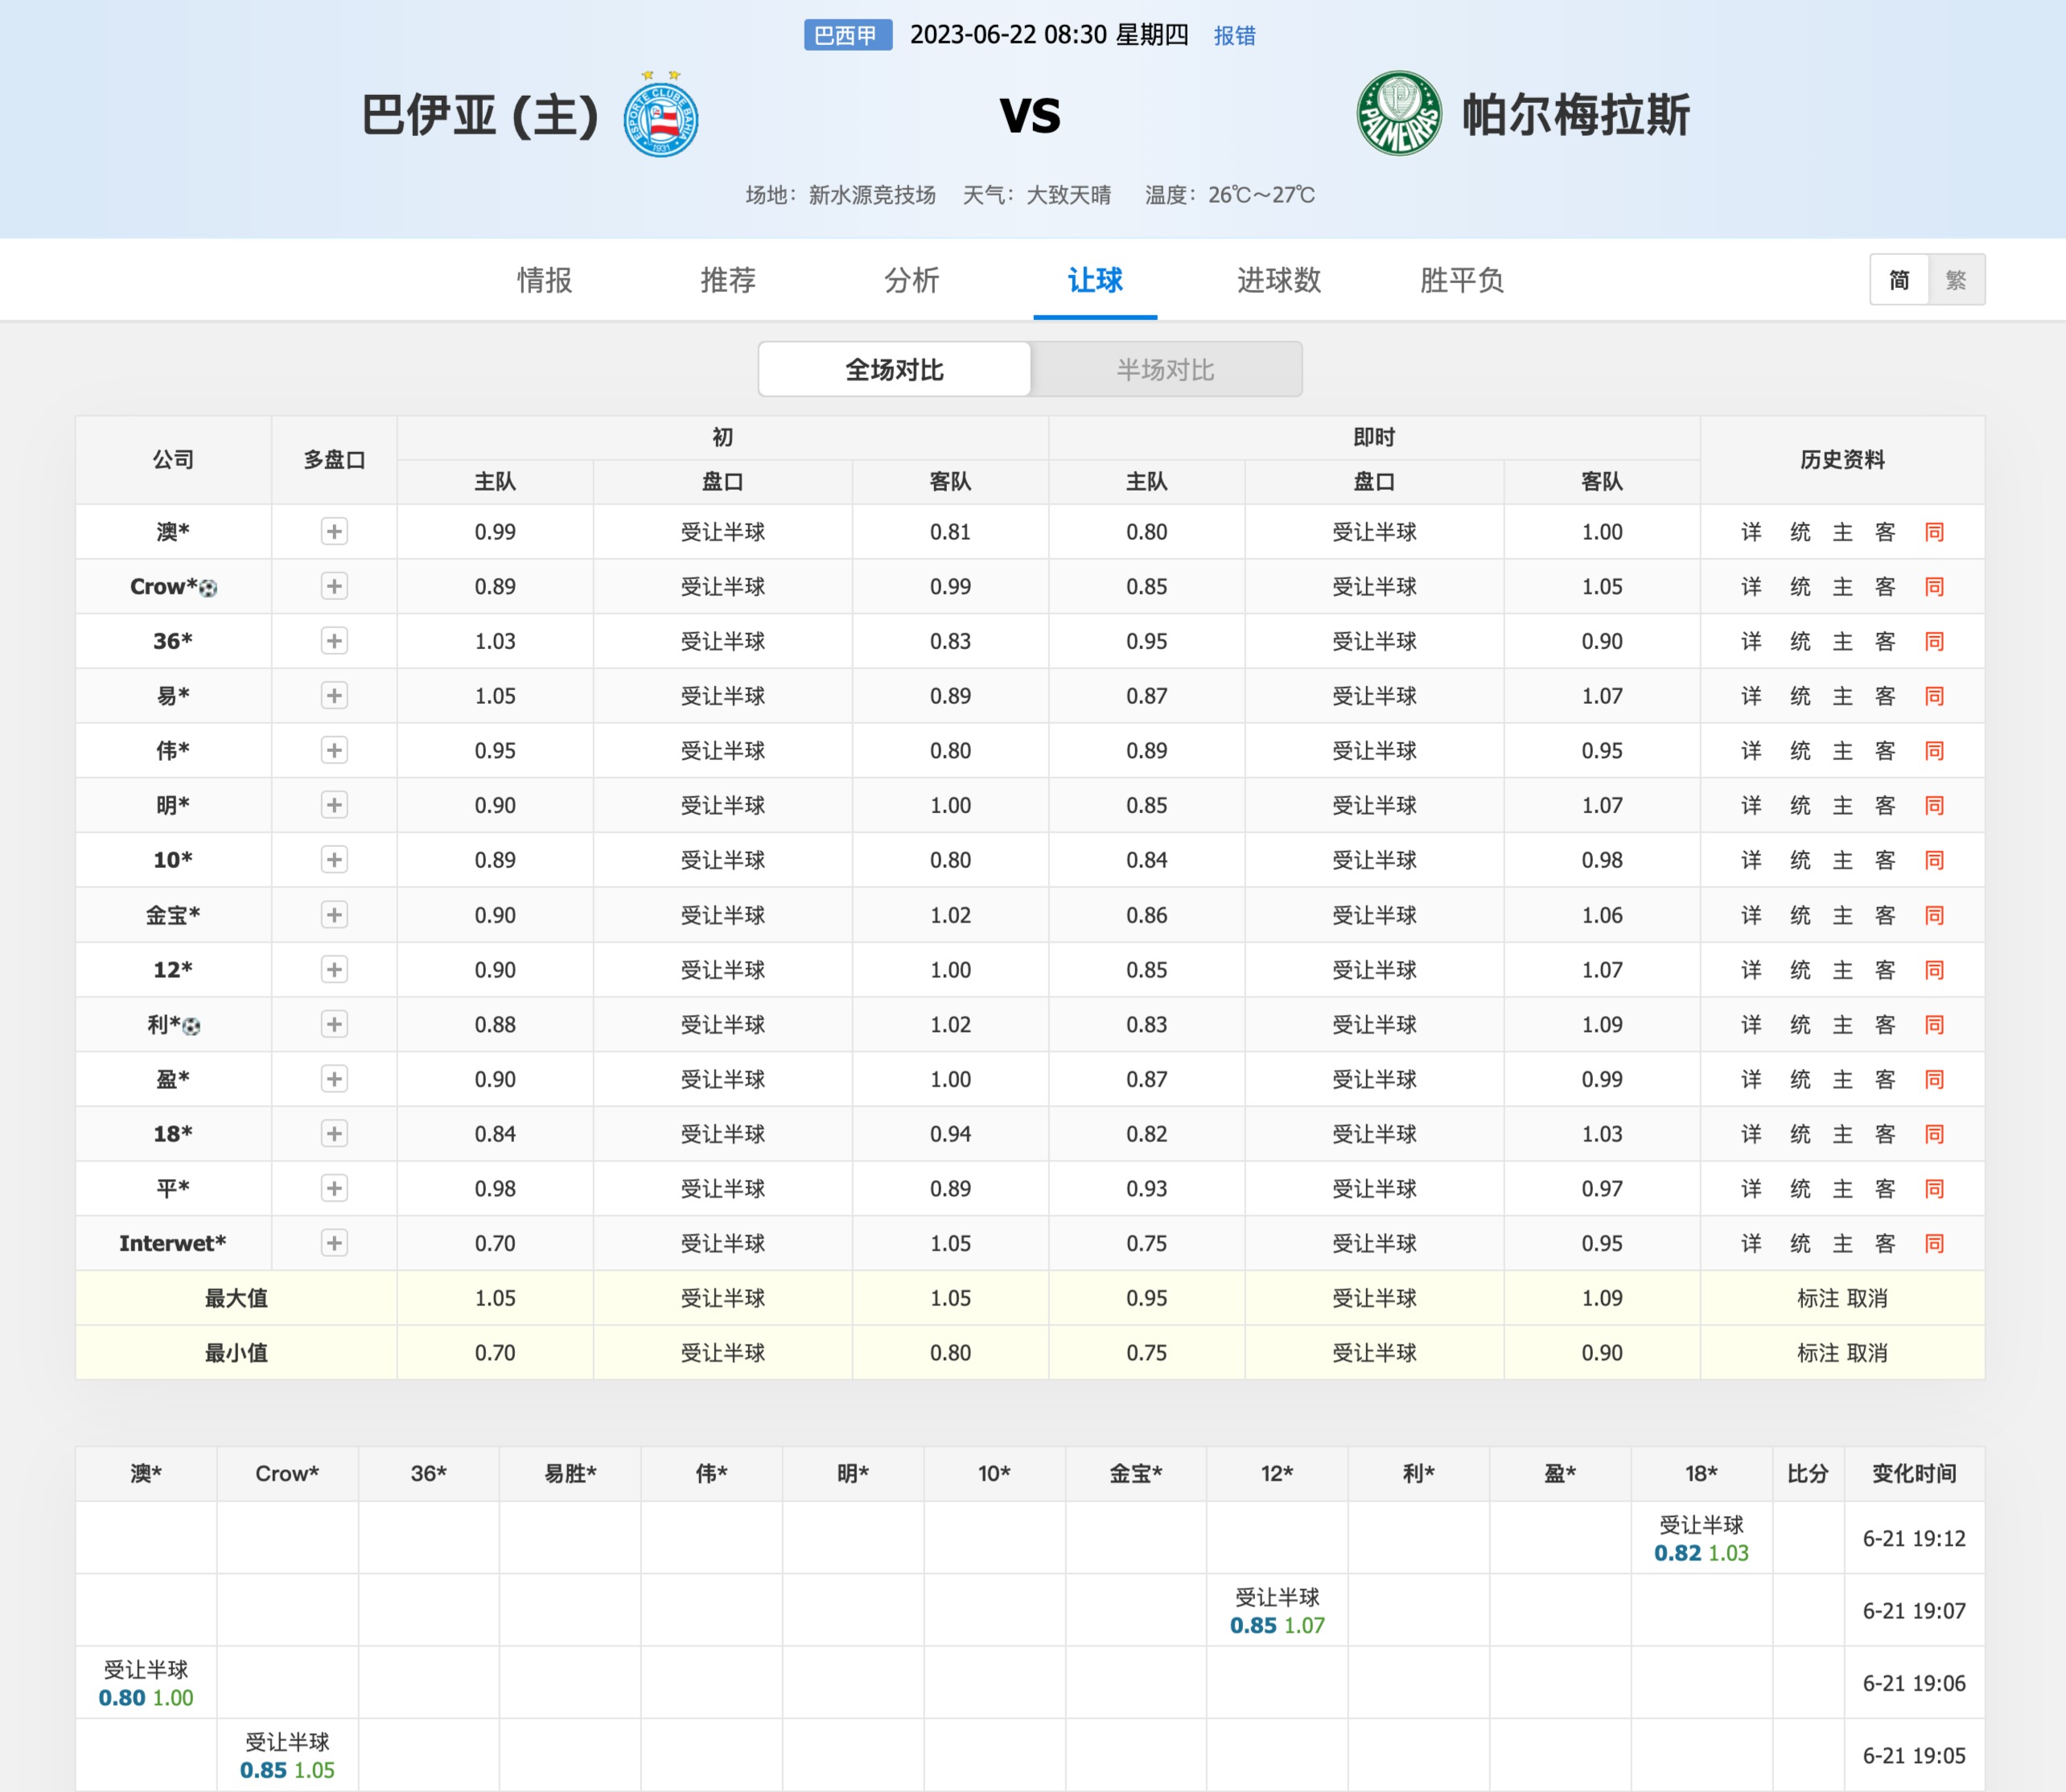Click the football icon beside 利*

point(192,1026)
